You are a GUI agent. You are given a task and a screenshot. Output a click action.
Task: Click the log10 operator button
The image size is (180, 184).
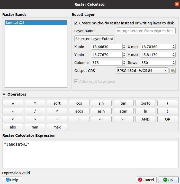pyautogui.click(x=146, y=103)
